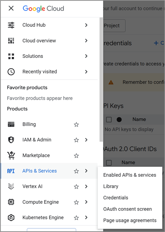Expand the Recently visited chevron
Image resolution: width=165 pixels, height=232 pixels.
[86, 72]
